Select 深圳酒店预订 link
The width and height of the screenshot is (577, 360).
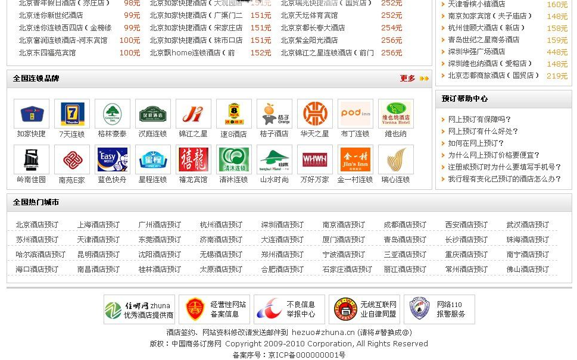click(283, 225)
